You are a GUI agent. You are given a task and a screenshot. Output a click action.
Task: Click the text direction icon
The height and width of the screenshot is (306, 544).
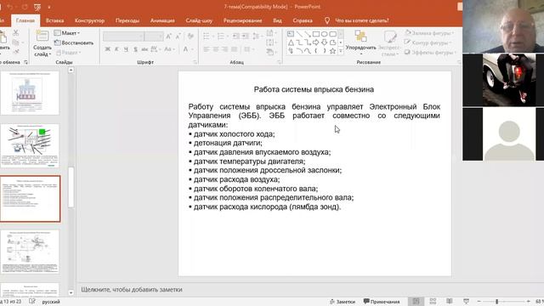pyautogui.click(x=270, y=33)
